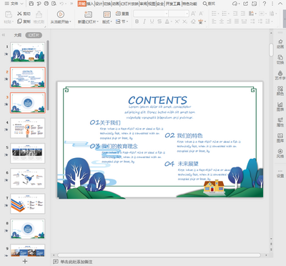Screen dimensions: 286x266
Task: Switch to the 开始 (Home) ribbon tab
Action: [82, 4]
